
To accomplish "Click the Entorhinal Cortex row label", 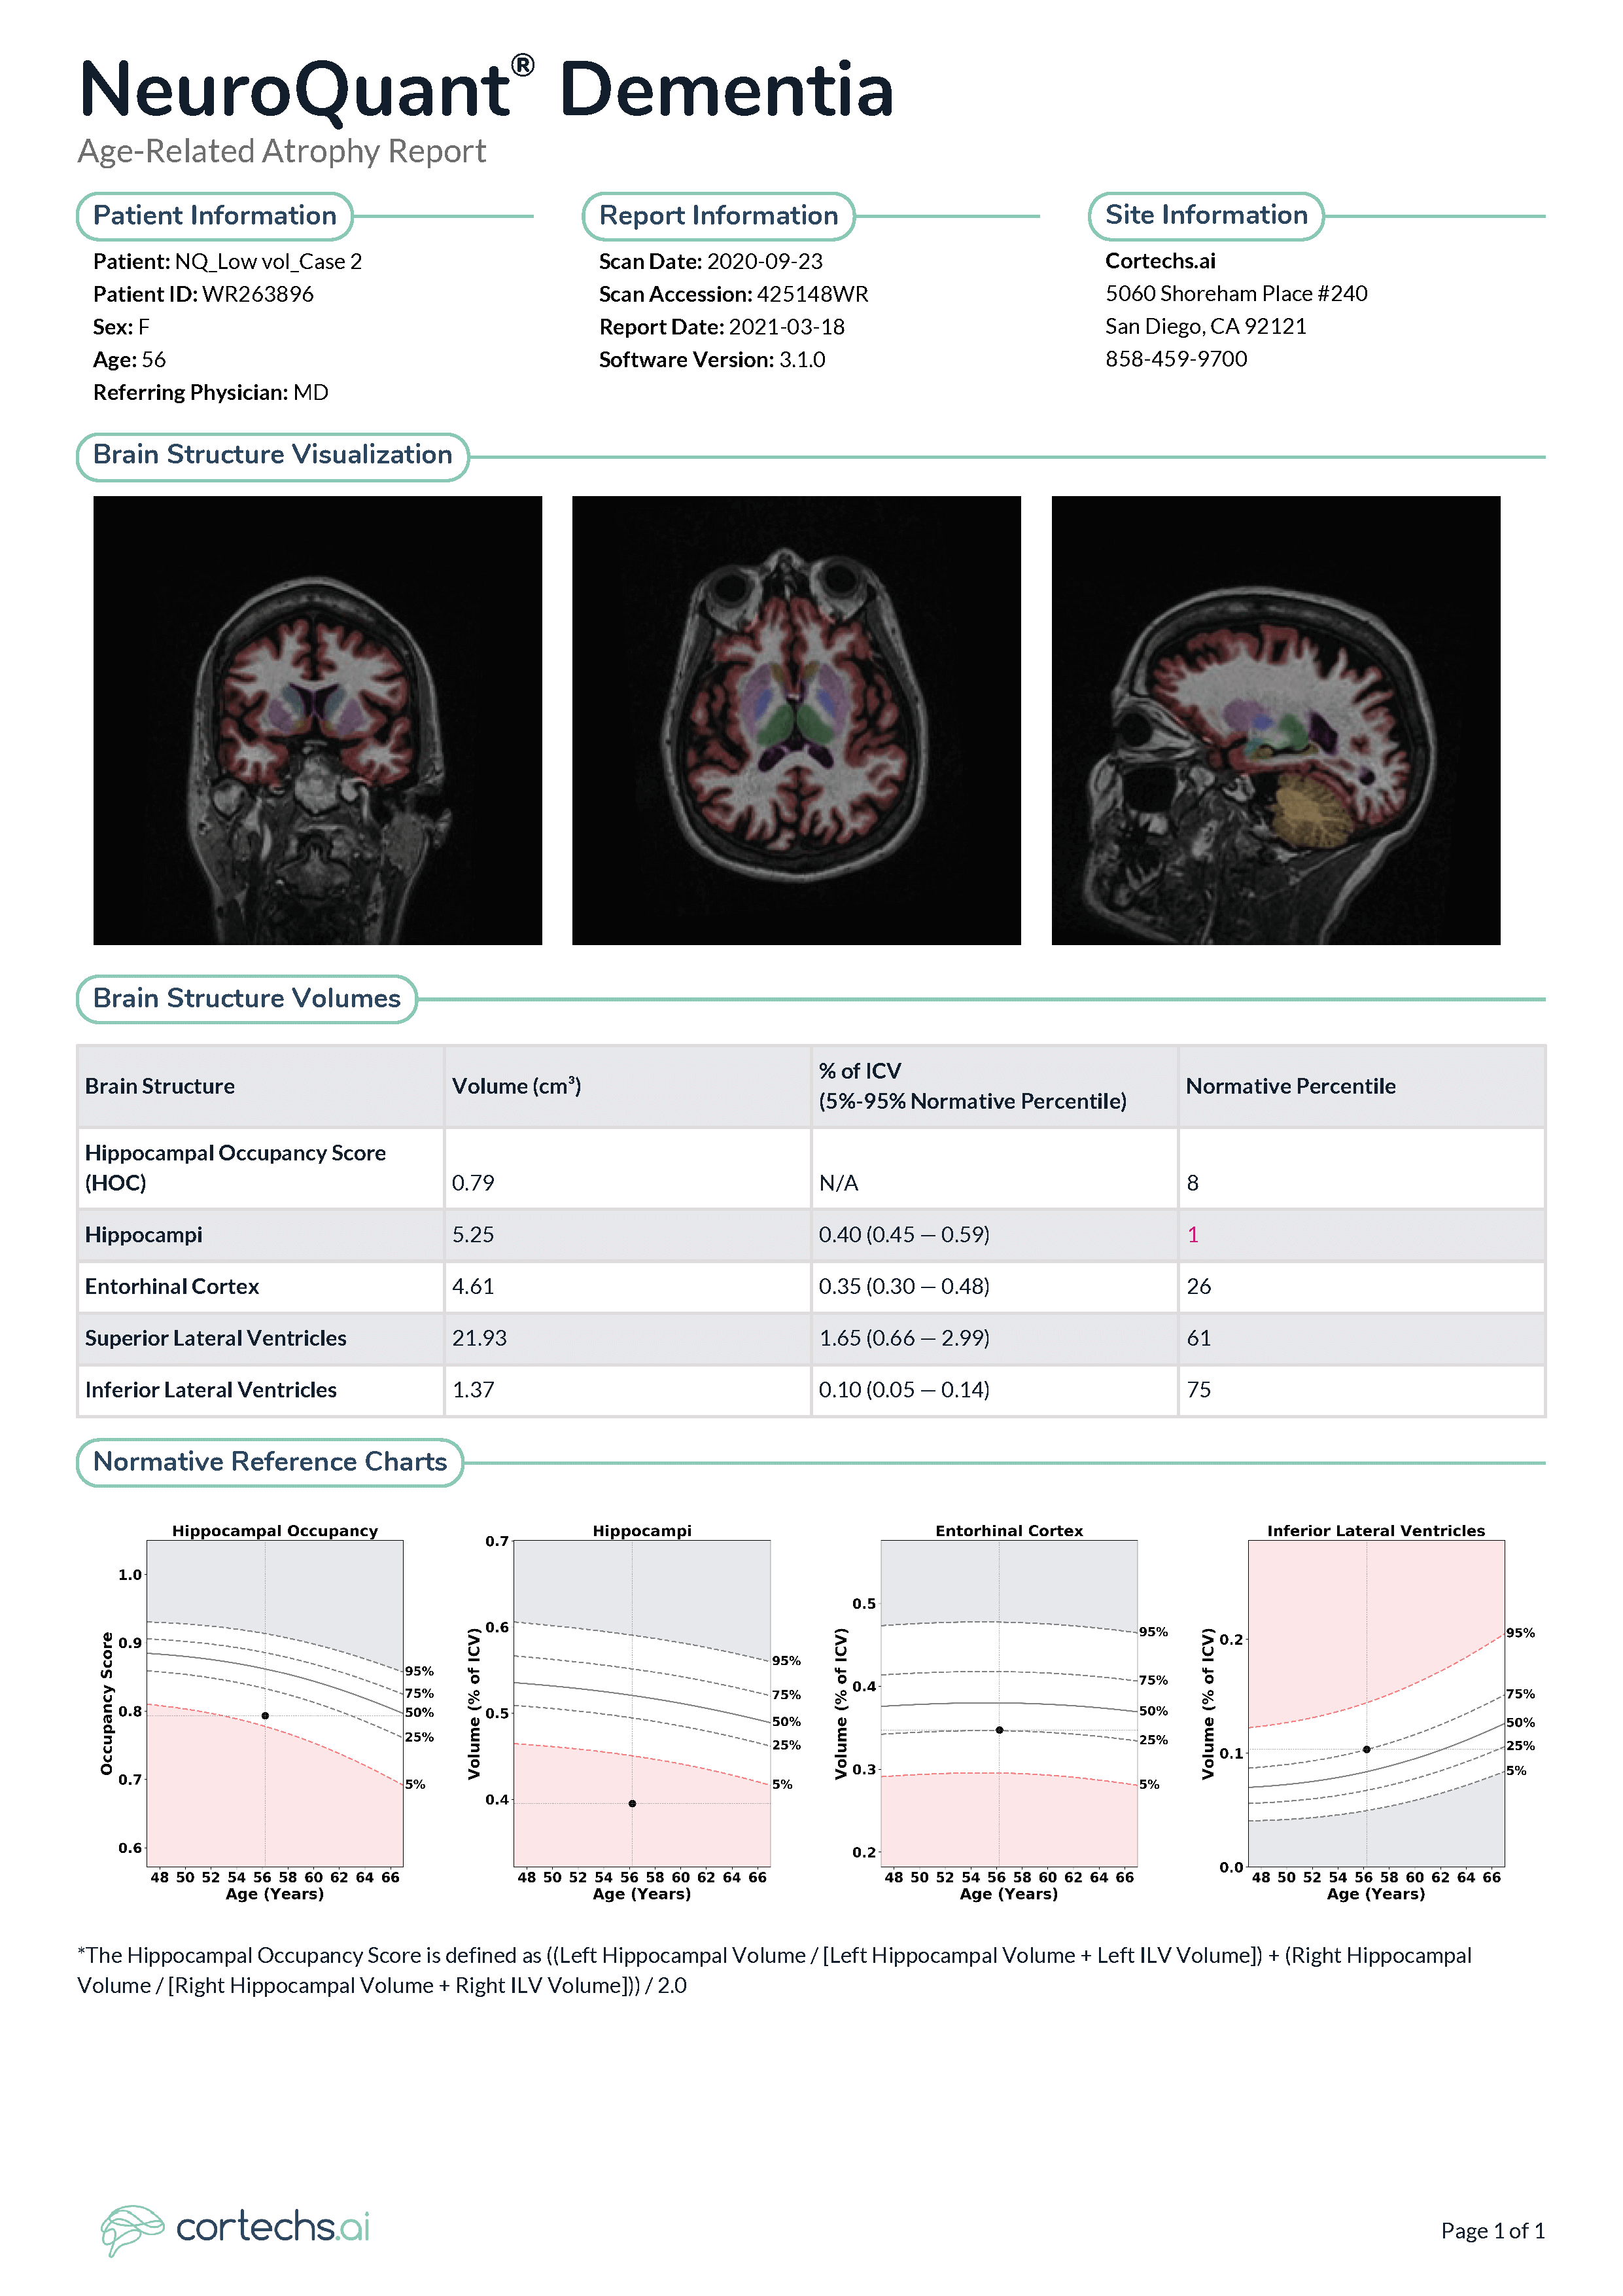I will pyautogui.click(x=172, y=1287).
